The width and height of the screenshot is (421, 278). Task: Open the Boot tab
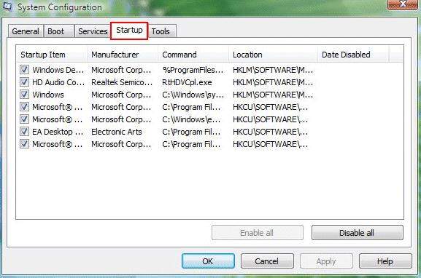pos(58,31)
